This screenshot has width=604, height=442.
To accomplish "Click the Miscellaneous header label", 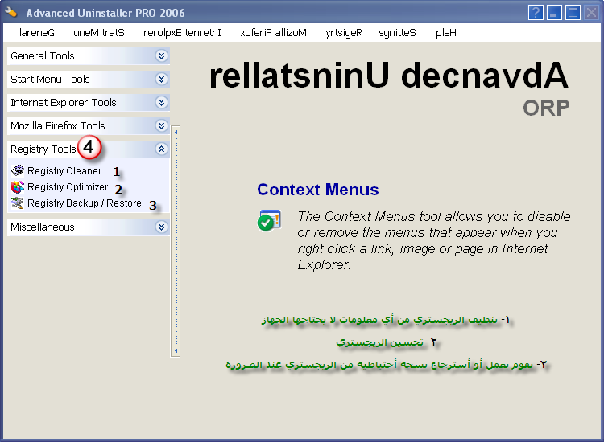I will coord(43,227).
